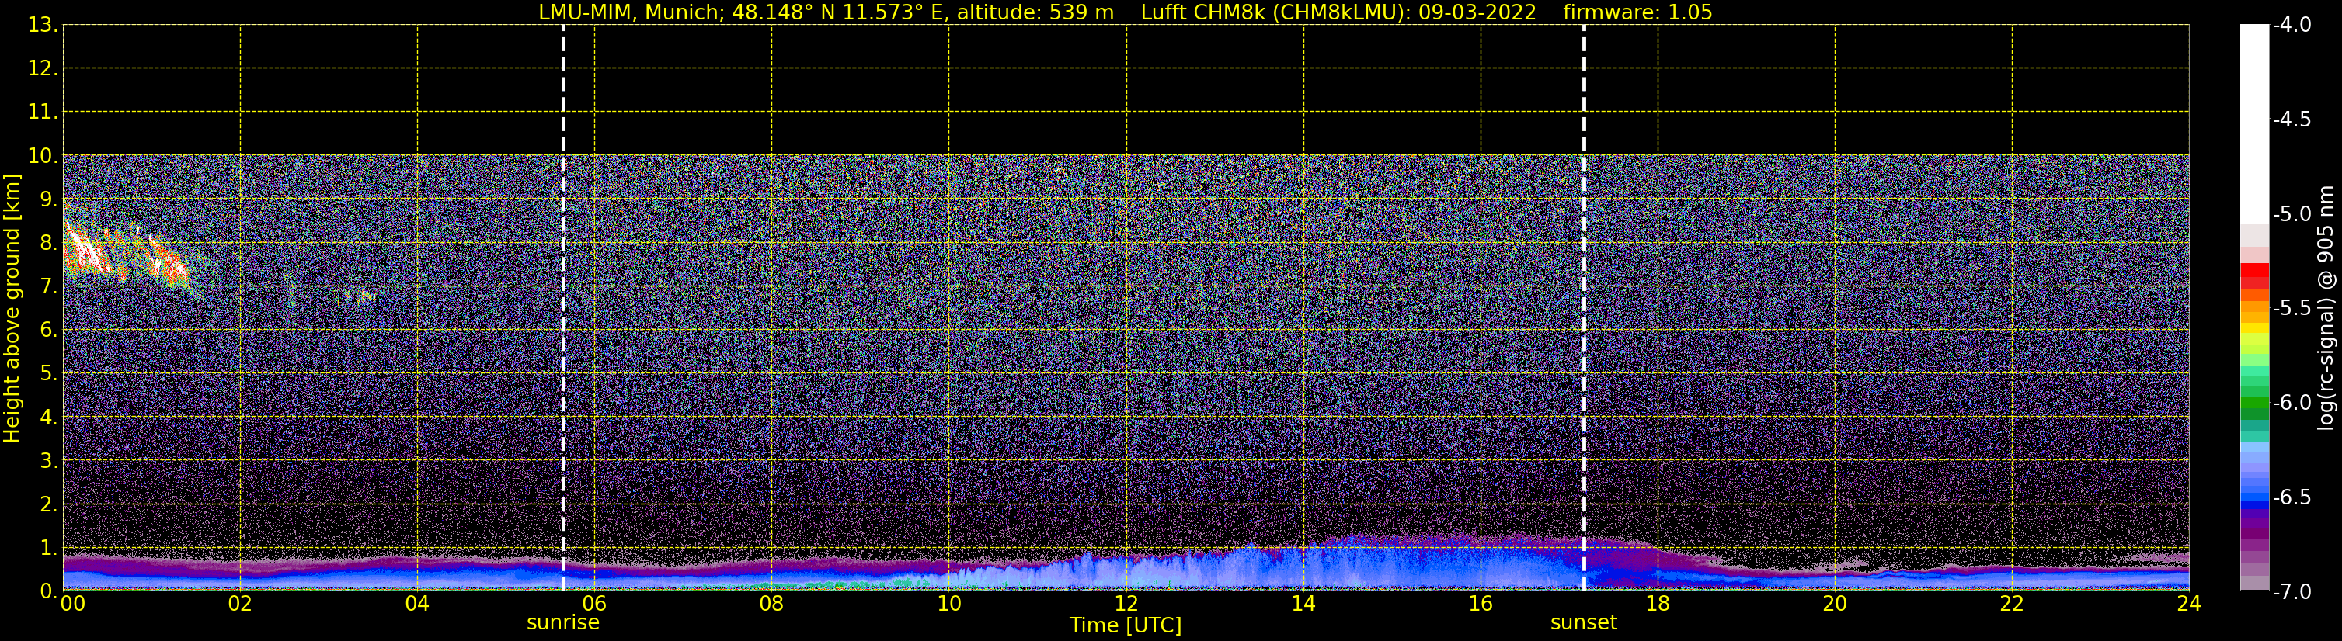Viewport: 2342px width, 641px height.
Task: Click the '12' time tick label
Action: (x=1126, y=604)
